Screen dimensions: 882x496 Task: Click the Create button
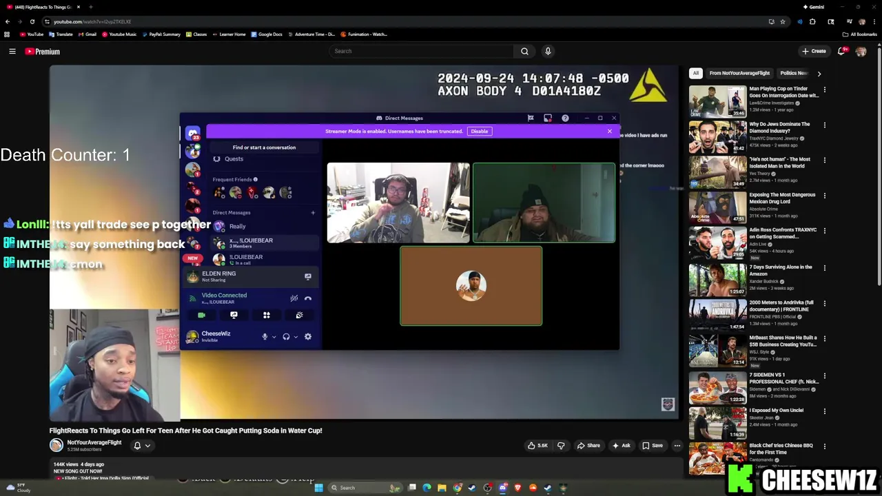coord(814,51)
